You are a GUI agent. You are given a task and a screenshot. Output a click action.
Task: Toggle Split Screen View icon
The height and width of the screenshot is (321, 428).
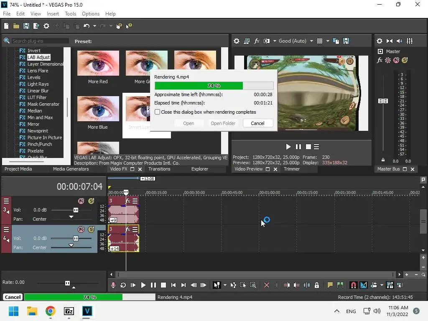tap(266, 41)
